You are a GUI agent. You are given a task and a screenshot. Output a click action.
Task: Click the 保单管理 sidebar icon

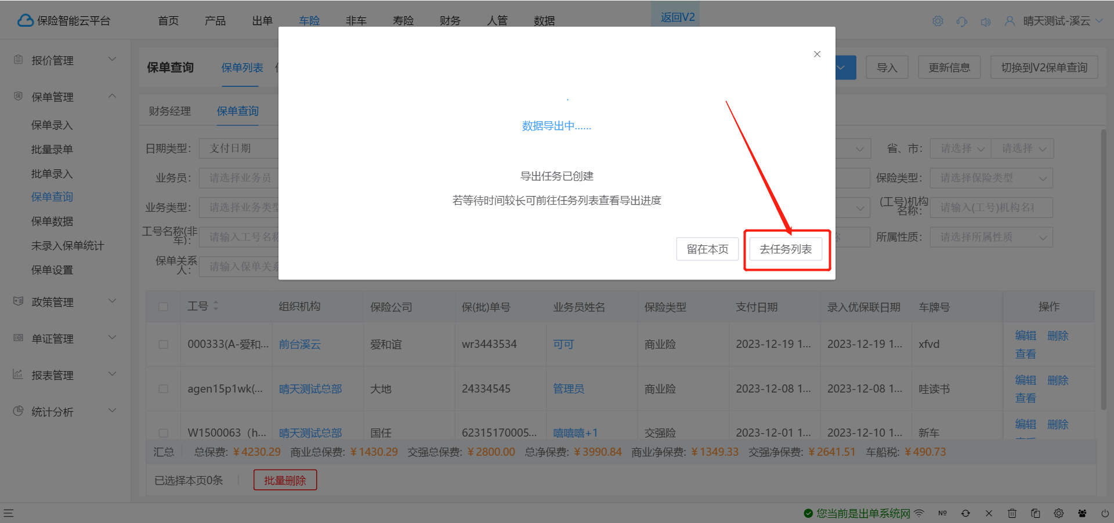point(18,96)
